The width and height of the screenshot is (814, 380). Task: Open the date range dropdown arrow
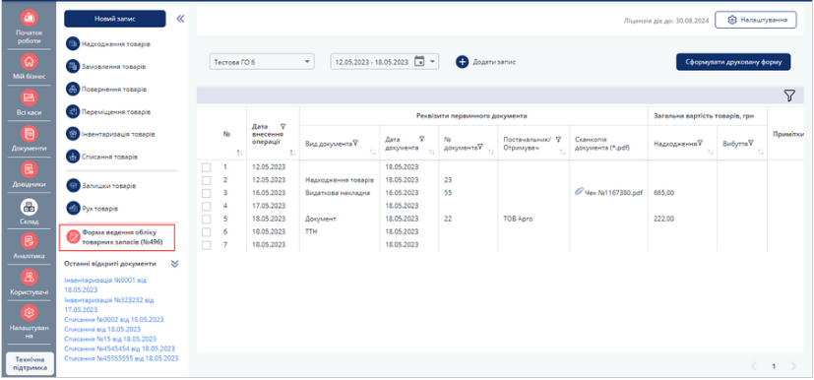pos(432,61)
